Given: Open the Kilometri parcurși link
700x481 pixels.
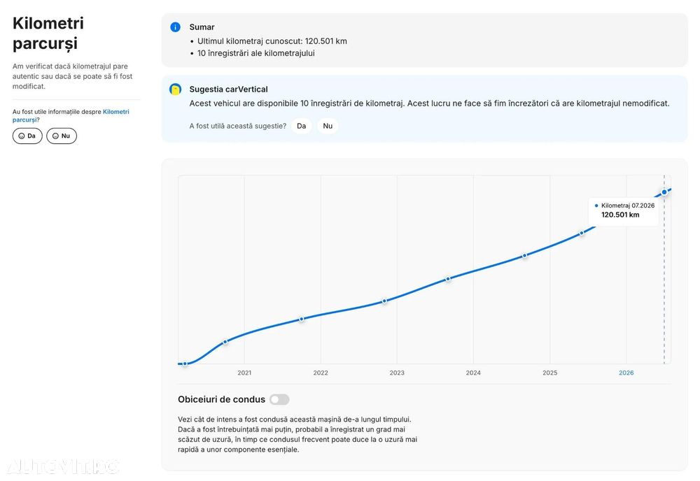Looking at the screenshot, I should 71,115.
